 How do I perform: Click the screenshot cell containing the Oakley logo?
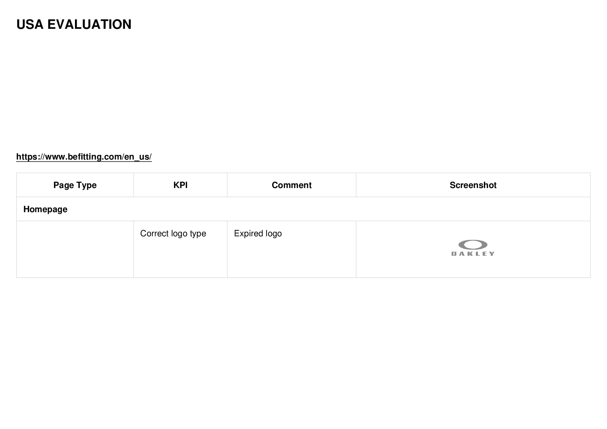[x=473, y=249]
